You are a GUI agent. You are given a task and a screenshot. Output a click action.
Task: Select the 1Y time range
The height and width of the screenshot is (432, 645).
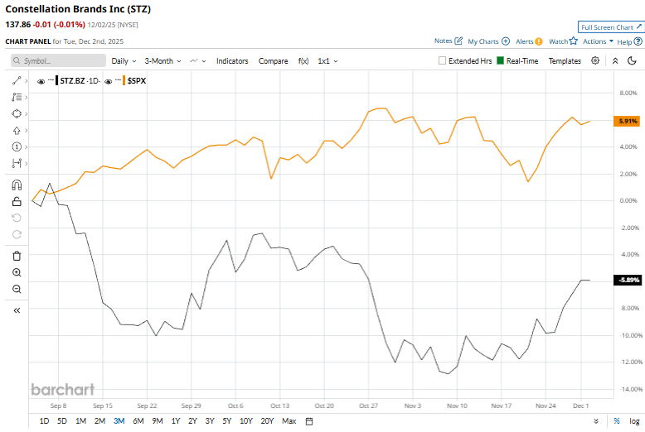coord(176,421)
